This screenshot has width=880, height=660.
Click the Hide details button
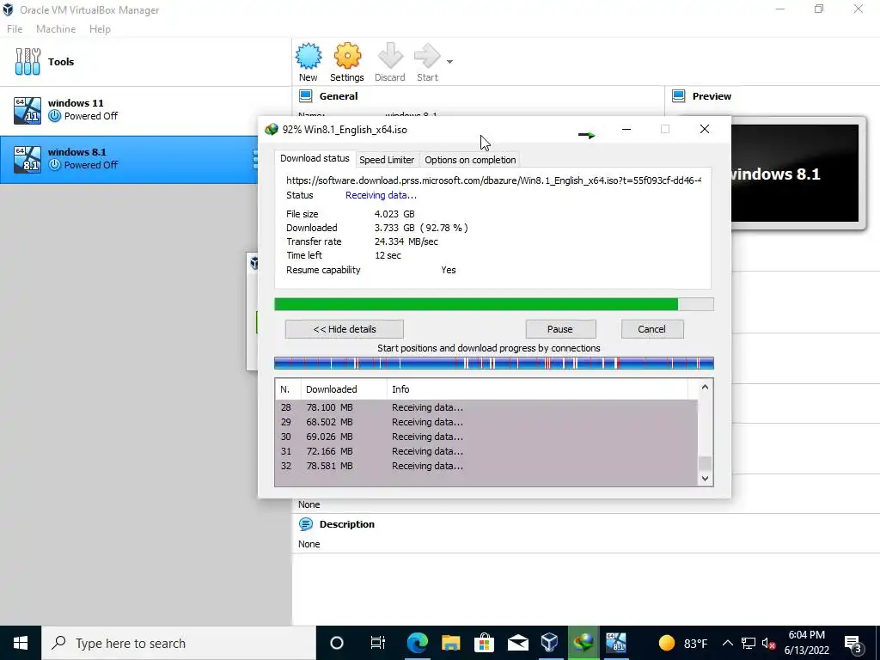click(x=344, y=329)
